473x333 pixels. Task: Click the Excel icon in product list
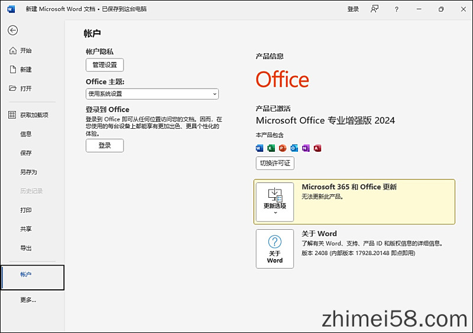click(x=271, y=148)
